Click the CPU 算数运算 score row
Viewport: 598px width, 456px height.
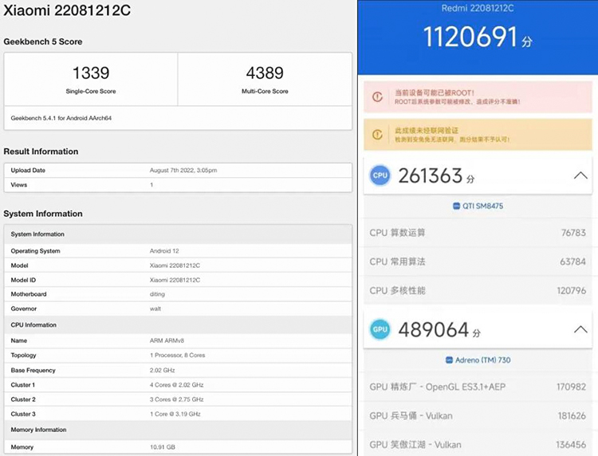pyautogui.click(x=478, y=233)
